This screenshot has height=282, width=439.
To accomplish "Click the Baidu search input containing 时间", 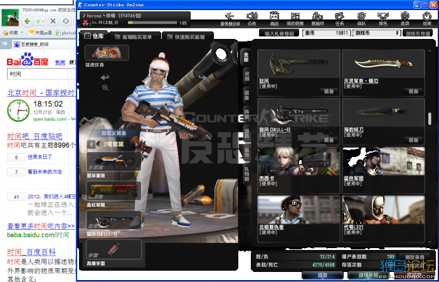I will [x=41, y=74].
